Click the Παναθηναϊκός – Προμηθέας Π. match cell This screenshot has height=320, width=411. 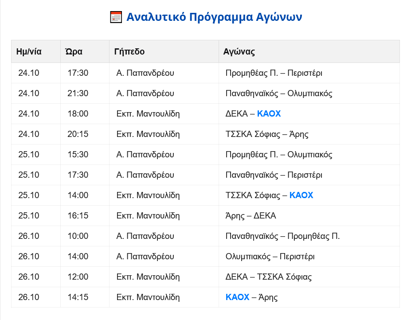282,236
